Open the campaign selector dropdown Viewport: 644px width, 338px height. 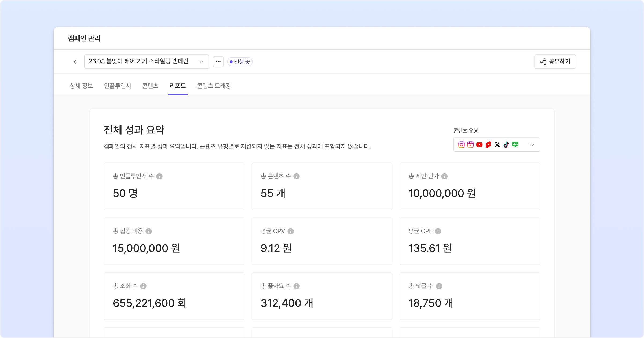[x=147, y=62]
